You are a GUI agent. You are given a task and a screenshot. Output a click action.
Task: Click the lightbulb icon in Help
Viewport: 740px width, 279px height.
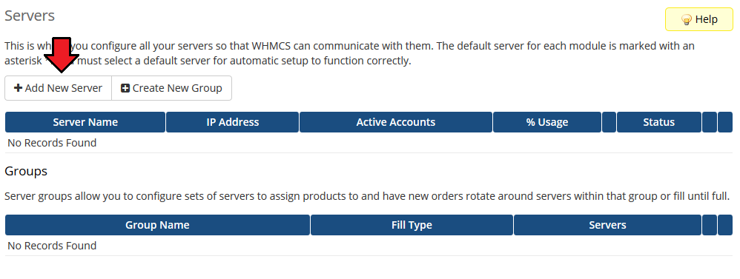point(686,20)
